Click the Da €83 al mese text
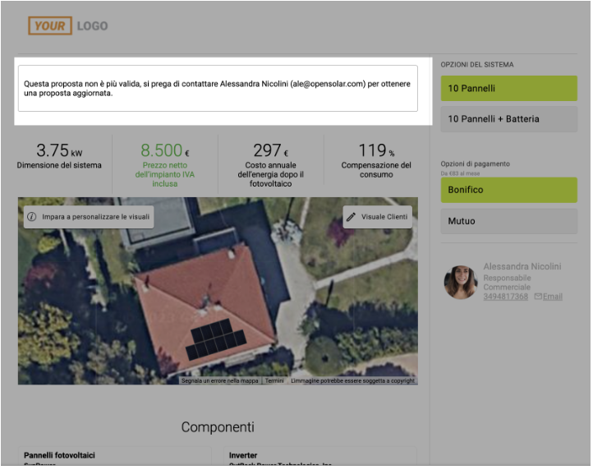The height and width of the screenshot is (470, 593). pos(461,173)
